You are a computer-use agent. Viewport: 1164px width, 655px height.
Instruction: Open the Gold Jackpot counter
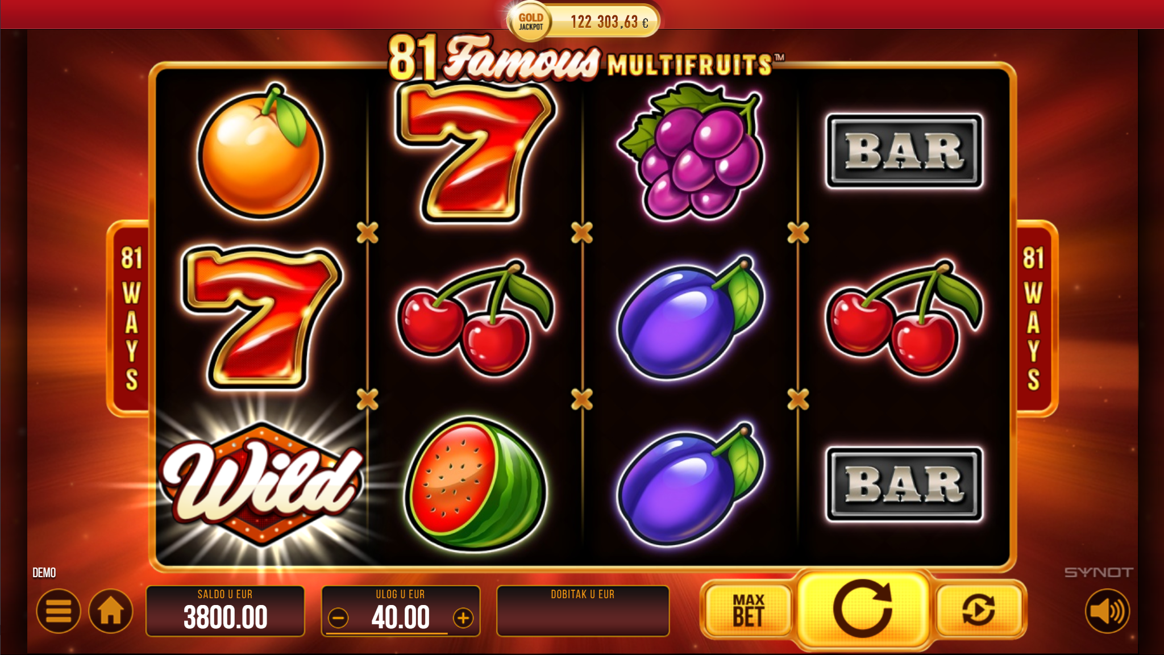point(583,22)
